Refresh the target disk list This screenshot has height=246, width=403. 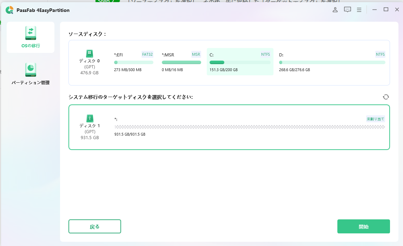pyautogui.click(x=386, y=97)
